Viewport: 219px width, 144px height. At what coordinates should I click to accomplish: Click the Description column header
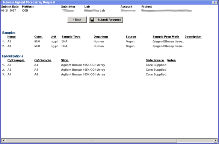(x=193, y=37)
